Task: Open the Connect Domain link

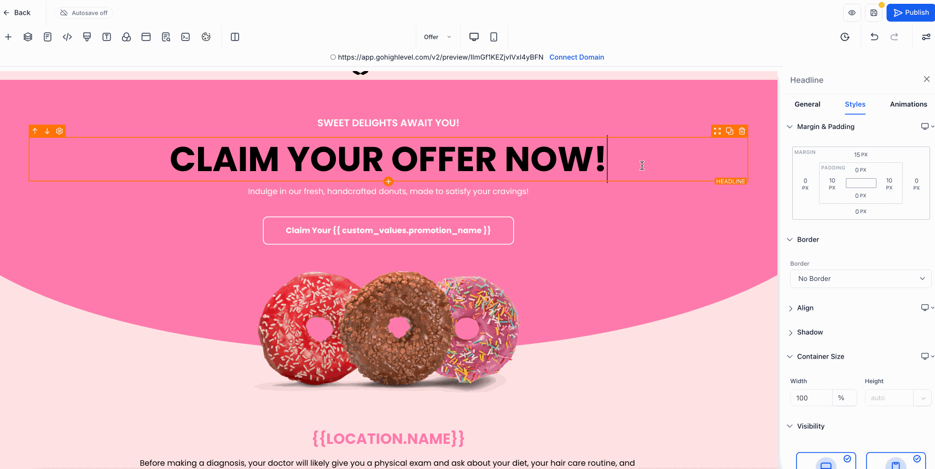Action: (577, 57)
